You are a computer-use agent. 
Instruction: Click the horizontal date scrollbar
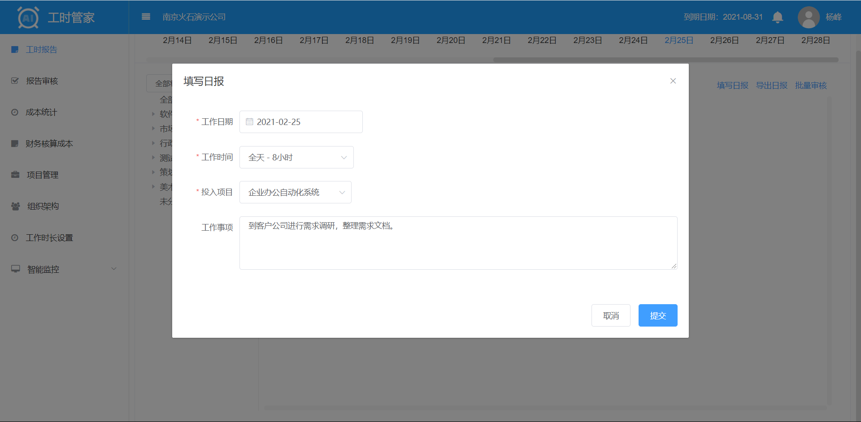pyautogui.click(x=665, y=60)
